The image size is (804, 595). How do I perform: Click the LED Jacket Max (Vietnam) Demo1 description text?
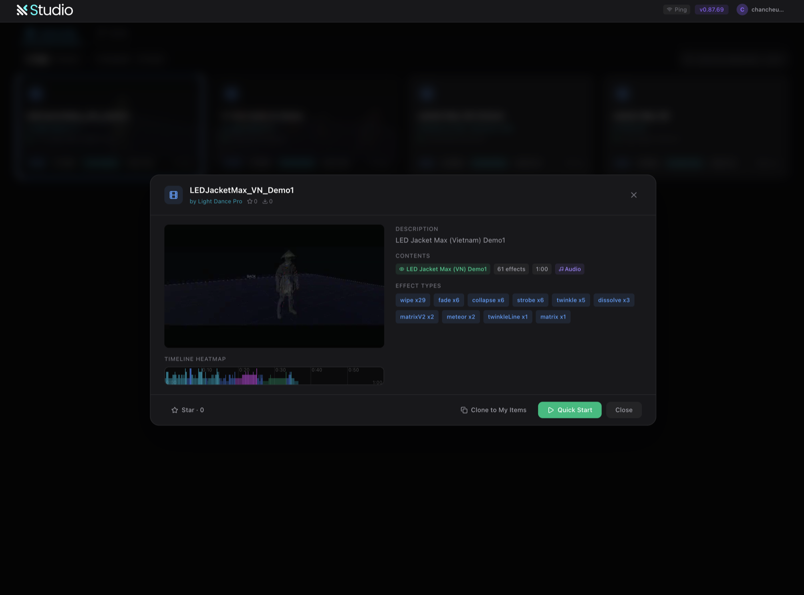pyautogui.click(x=450, y=241)
